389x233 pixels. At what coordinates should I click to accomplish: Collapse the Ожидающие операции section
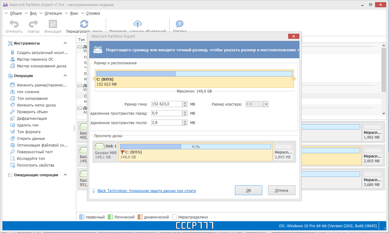(x=65, y=175)
